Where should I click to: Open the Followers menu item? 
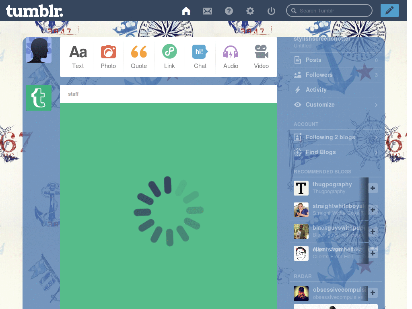coord(336,75)
